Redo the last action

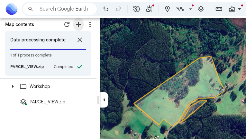coord(118,9)
